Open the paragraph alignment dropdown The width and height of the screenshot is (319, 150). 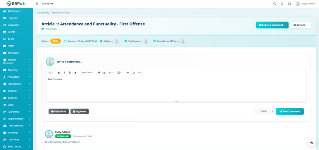111,73
